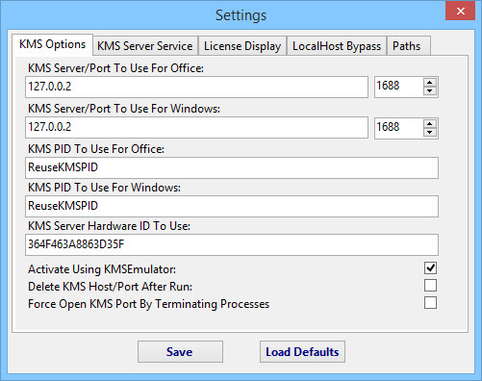Click the Office KMS server address field
Screen dimensions: 482x381
(196, 87)
